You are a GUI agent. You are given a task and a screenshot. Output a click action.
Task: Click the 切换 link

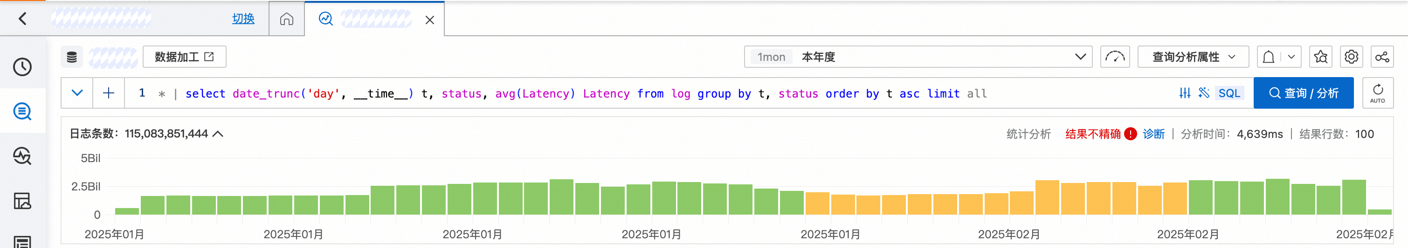point(243,19)
